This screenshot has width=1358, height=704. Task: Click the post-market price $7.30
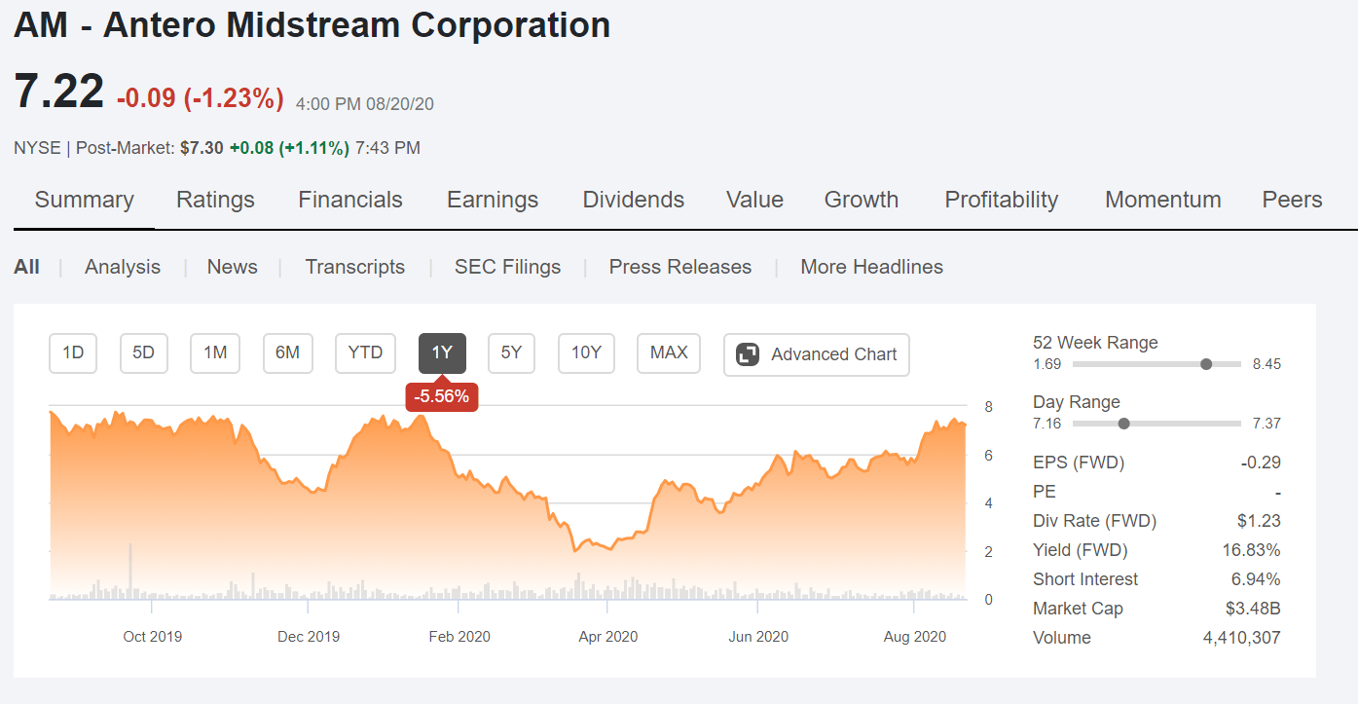(202, 148)
